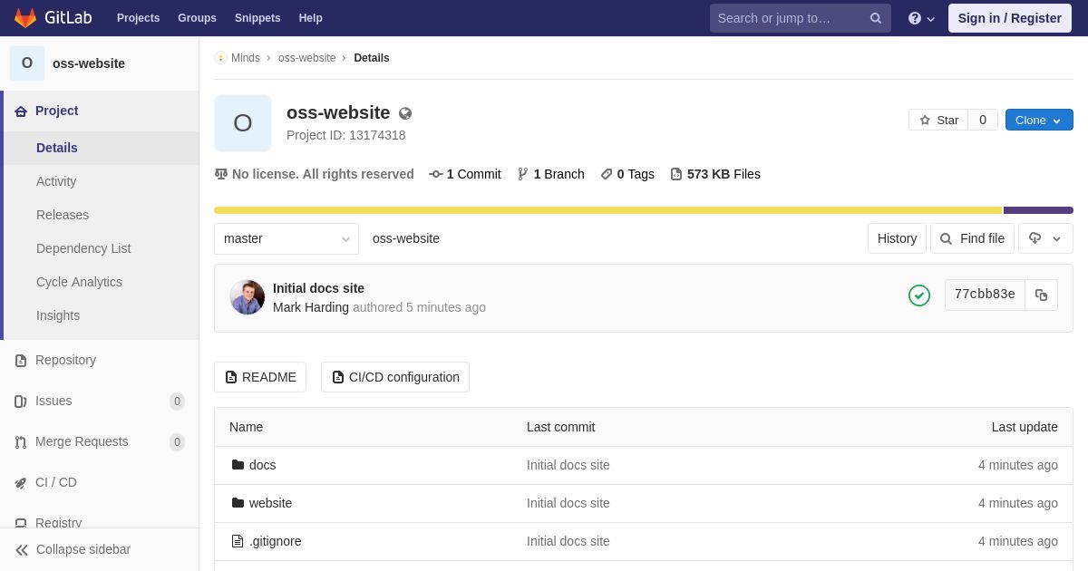Screen dimensions: 1088x571
Task: Open Projects menu in top navigation
Action: (138, 18)
